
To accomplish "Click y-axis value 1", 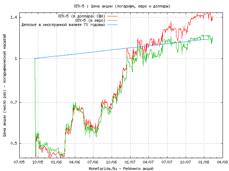I will pos(16,58).
